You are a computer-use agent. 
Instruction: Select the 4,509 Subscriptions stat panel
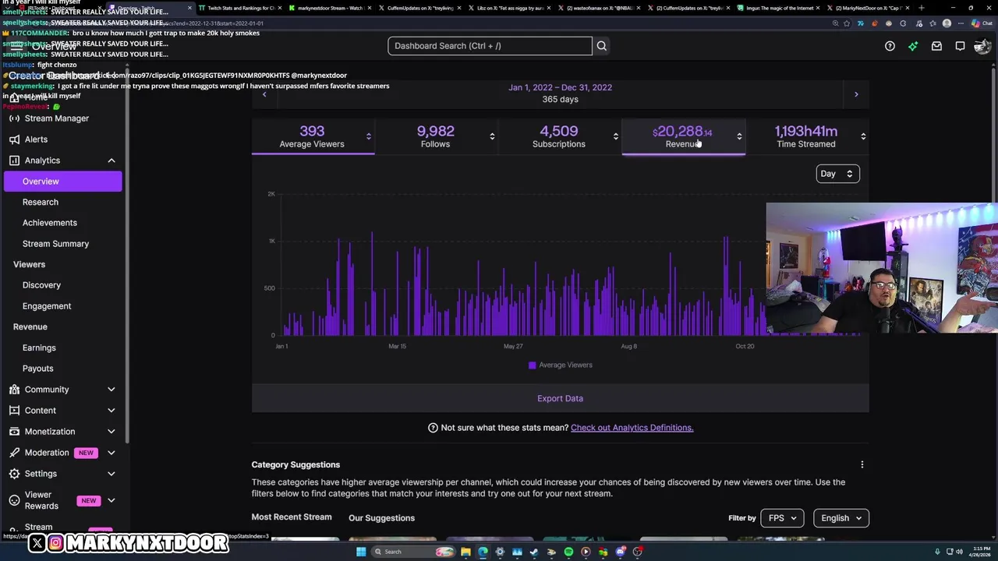(559, 137)
